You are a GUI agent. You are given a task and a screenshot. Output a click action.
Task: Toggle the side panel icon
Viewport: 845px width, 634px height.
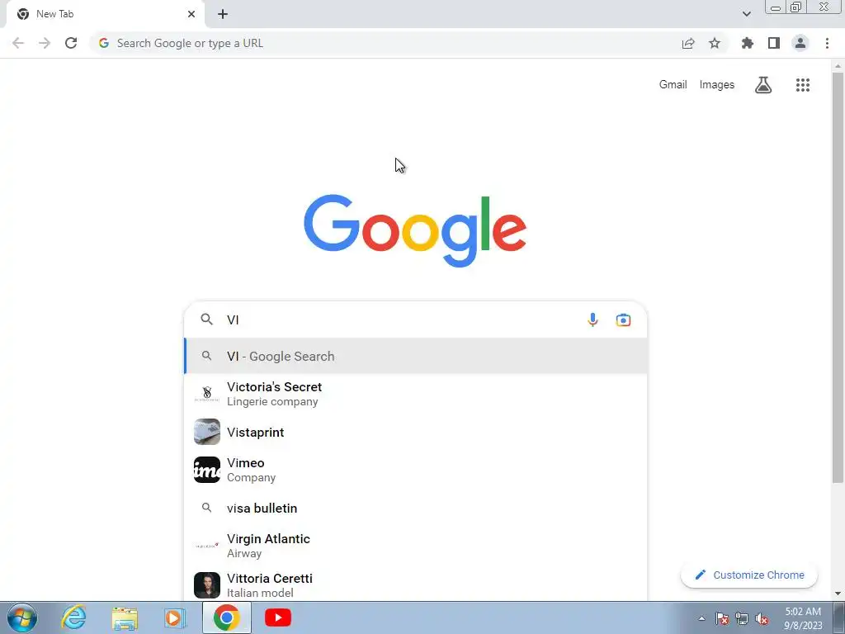pyautogui.click(x=774, y=43)
